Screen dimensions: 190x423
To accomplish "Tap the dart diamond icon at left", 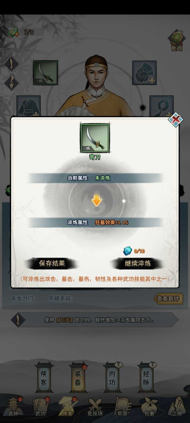I will point(11,82).
